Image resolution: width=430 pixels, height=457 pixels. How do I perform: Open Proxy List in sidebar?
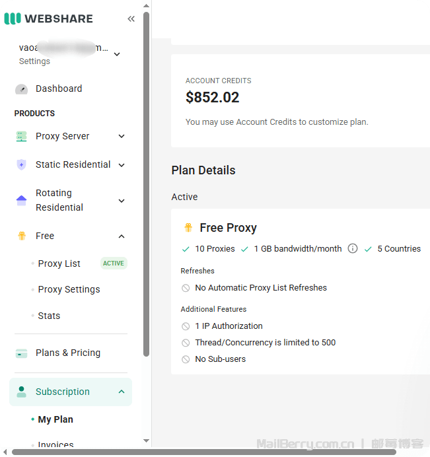point(59,264)
